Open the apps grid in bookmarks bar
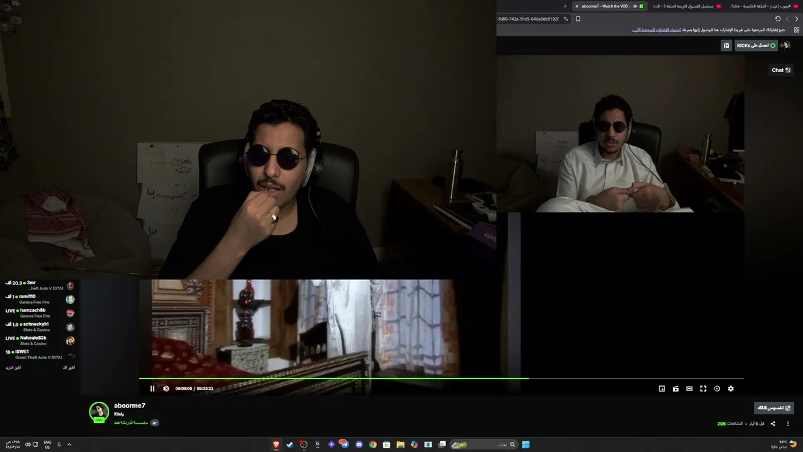 (797, 30)
